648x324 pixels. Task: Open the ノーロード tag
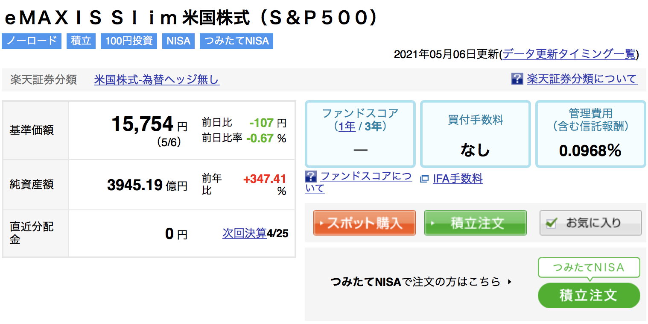pyautogui.click(x=32, y=41)
